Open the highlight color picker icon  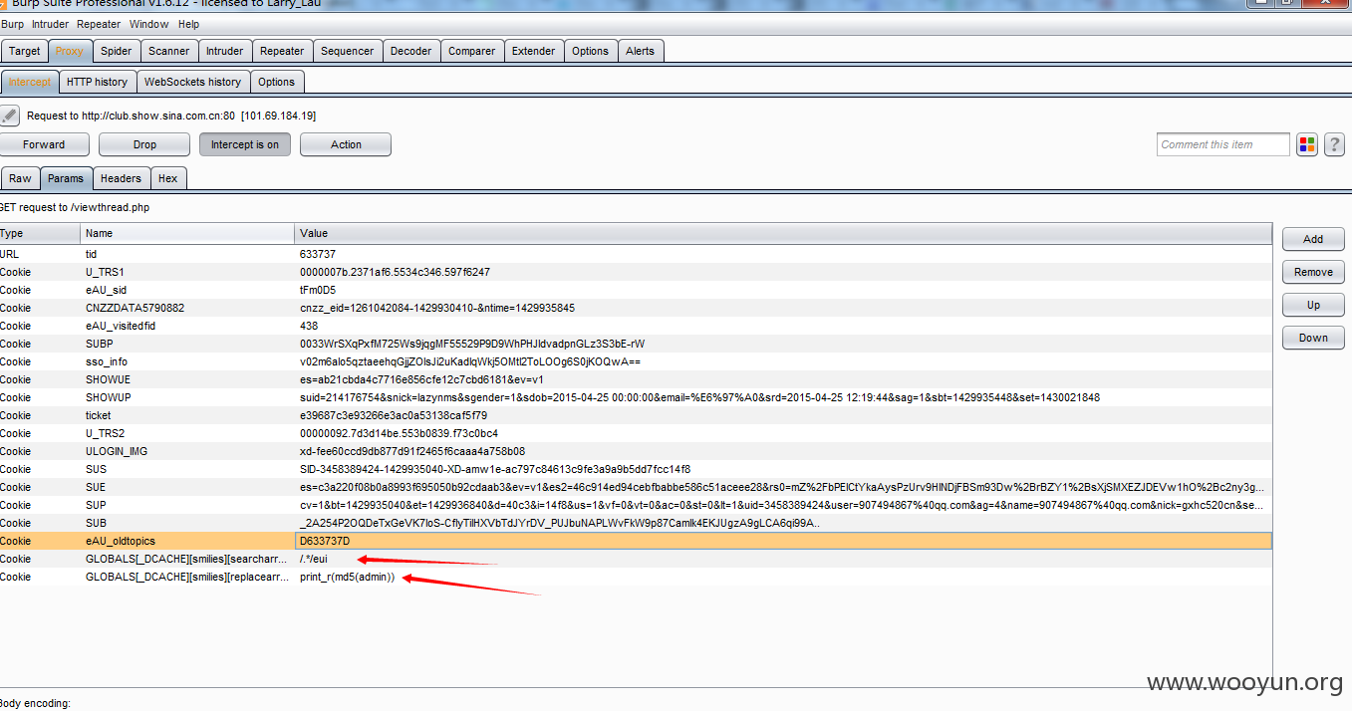tap(1307, 144)
